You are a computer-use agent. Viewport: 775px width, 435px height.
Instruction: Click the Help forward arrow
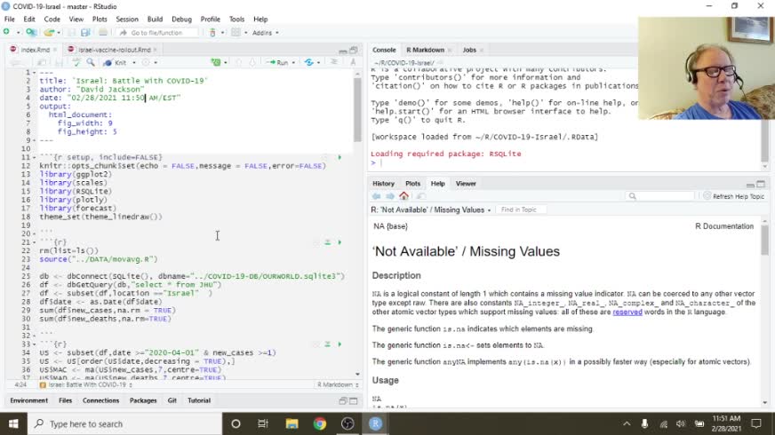[390, 196]
